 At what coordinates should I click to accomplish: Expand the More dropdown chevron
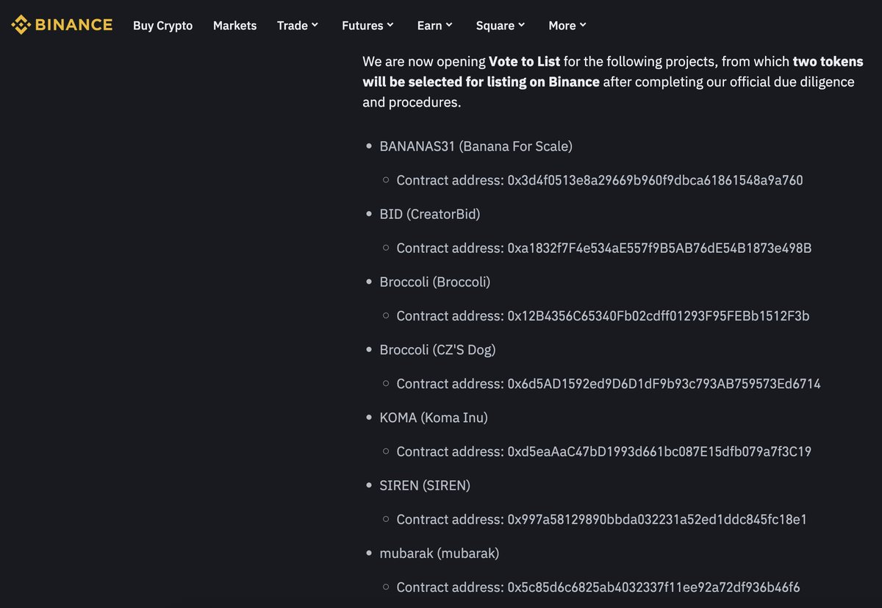coord(583,25)
